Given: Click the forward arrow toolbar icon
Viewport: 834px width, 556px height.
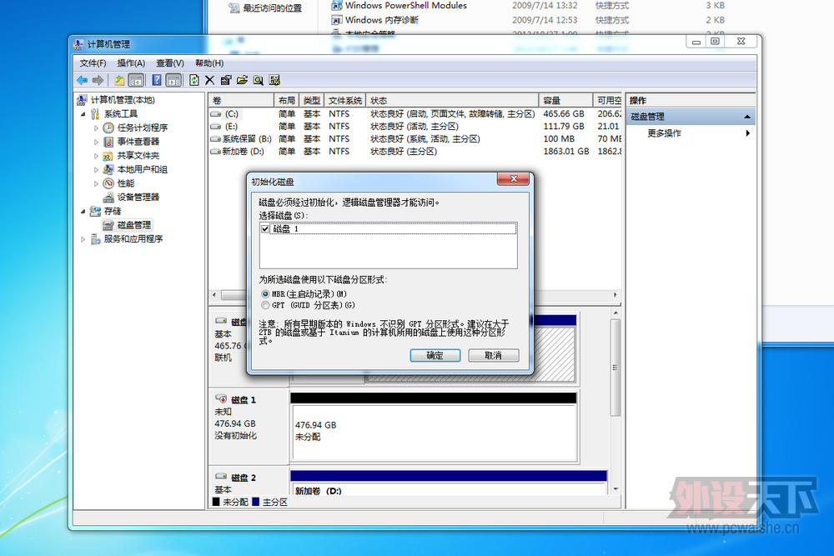Looking at the screenshot, I should coord(98,80).
